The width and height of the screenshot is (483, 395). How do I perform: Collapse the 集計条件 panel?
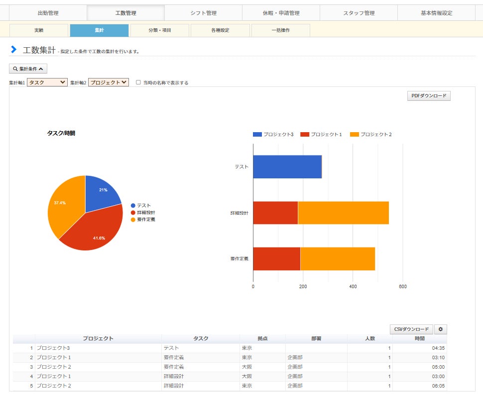pyautogui.click(x=28, y=69)
